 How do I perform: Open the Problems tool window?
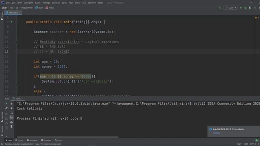click(32, 140)
